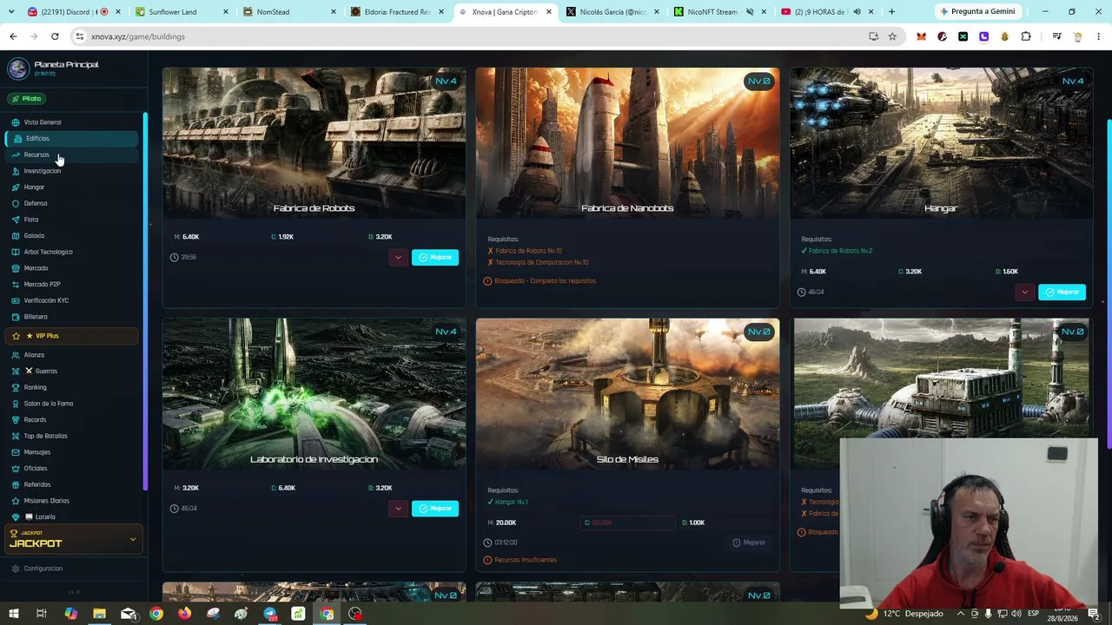Image resolution: width=1112 pixels, height=625 pixels.
Task: Open File Explorer from the taskbar
Action: pos(99,614)
